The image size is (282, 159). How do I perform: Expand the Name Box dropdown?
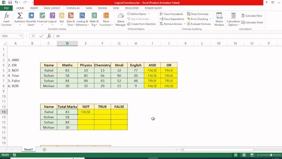coord(21,36)
